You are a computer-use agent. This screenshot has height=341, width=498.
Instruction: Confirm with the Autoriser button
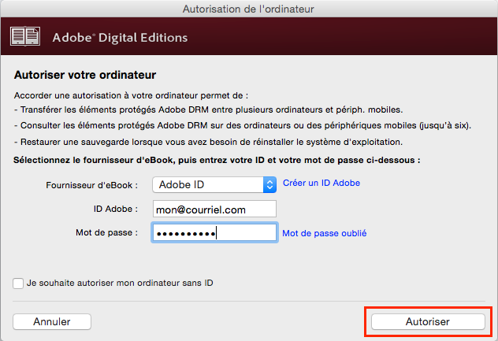[x=428, y=321]
